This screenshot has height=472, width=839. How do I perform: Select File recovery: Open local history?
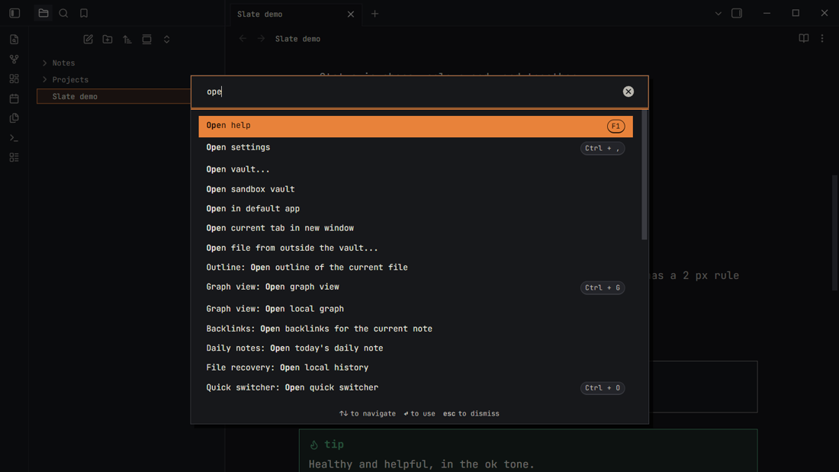[x=415, y=368]
